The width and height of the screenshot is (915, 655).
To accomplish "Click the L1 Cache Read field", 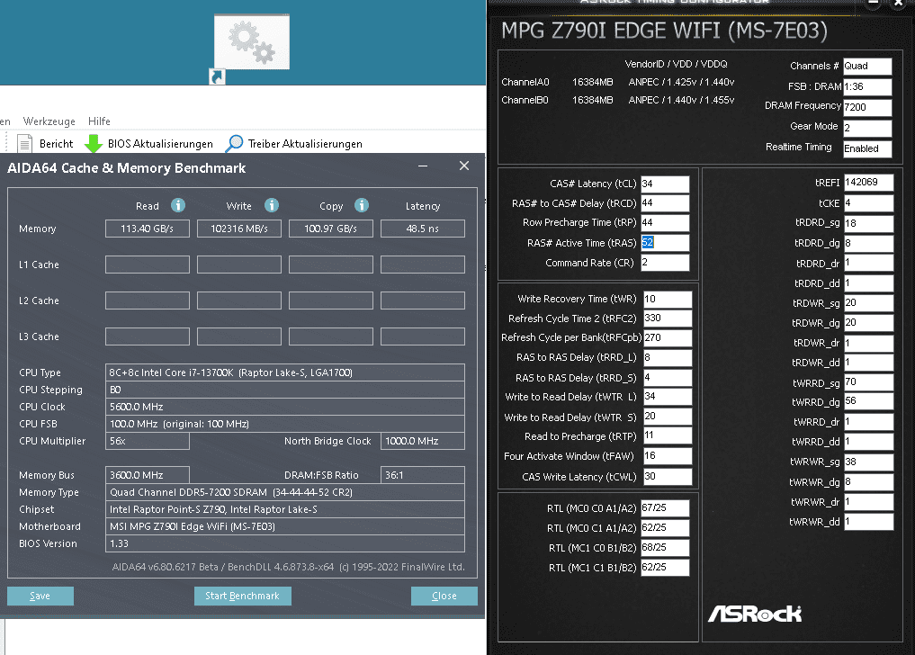I will pyautogui.click(x=147, y=265).
